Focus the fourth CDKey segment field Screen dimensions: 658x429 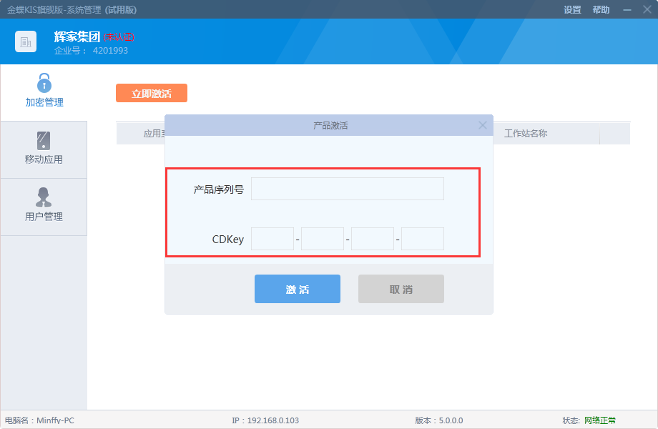(x=423, y=239)
